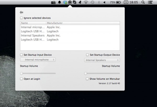Click the Version 2.17 build 40 label

point(109,83)
